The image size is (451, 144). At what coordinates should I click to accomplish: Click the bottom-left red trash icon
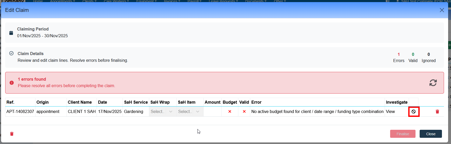click(12, 134)
